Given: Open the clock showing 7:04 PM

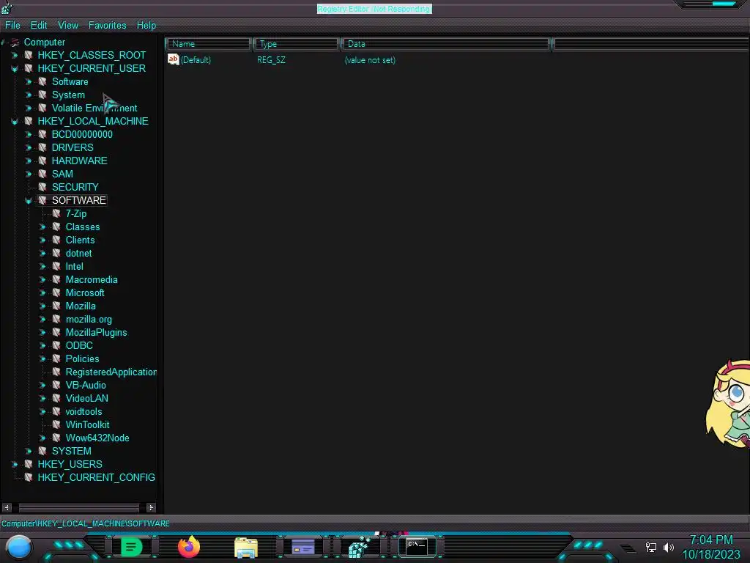Looking at the screenshot, I should click(x=711, y=540).
